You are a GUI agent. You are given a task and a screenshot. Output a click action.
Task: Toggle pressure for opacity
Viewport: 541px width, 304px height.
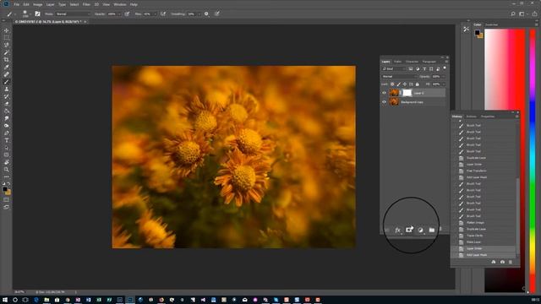click(x=127, y=14)
